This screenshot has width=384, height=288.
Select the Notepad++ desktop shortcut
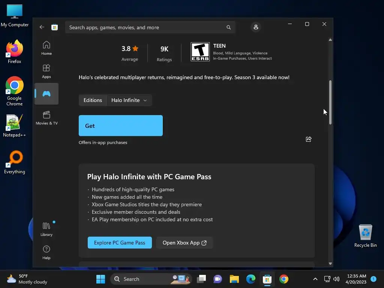pyautogui.click(x=15, y=125)
